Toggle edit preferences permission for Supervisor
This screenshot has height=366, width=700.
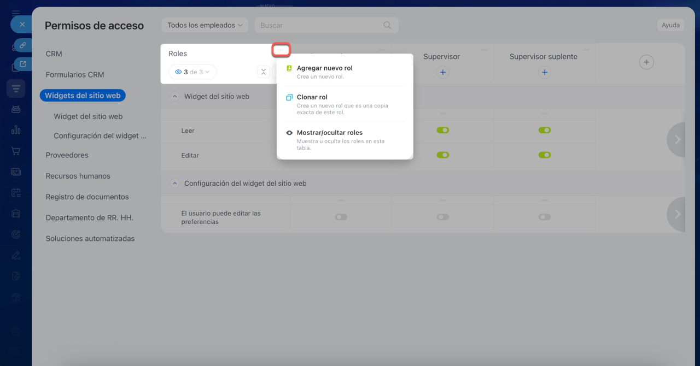point(443,217)
